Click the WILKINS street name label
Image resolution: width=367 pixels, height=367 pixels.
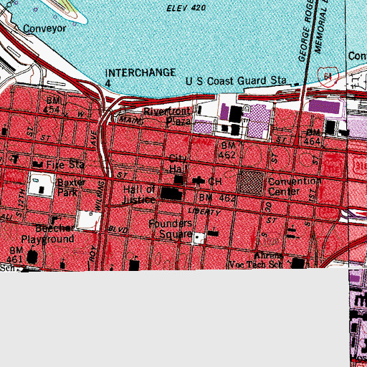(x=99, y=196)
